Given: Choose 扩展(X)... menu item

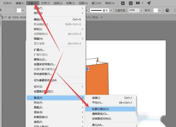Looking at the screenshot, I should 56,50.
